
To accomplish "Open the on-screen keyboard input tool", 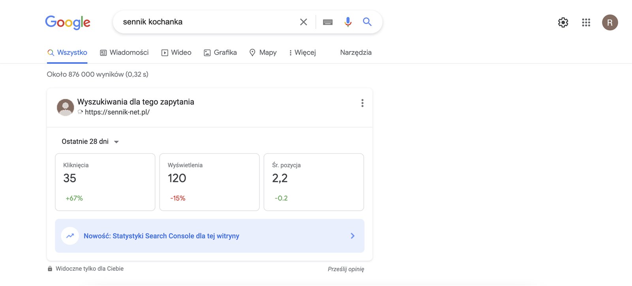I will (328, 22).
